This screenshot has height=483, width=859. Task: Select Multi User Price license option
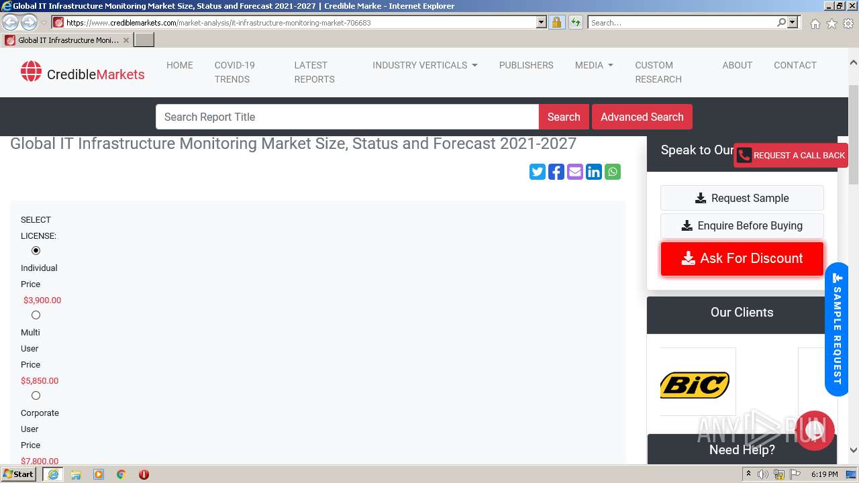[x=36, y=315]
